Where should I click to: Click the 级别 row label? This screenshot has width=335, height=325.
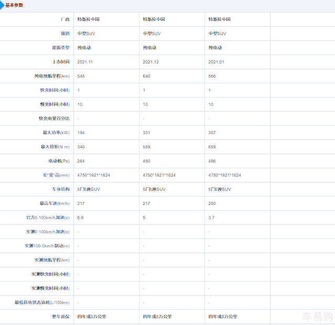click(65, 34)
